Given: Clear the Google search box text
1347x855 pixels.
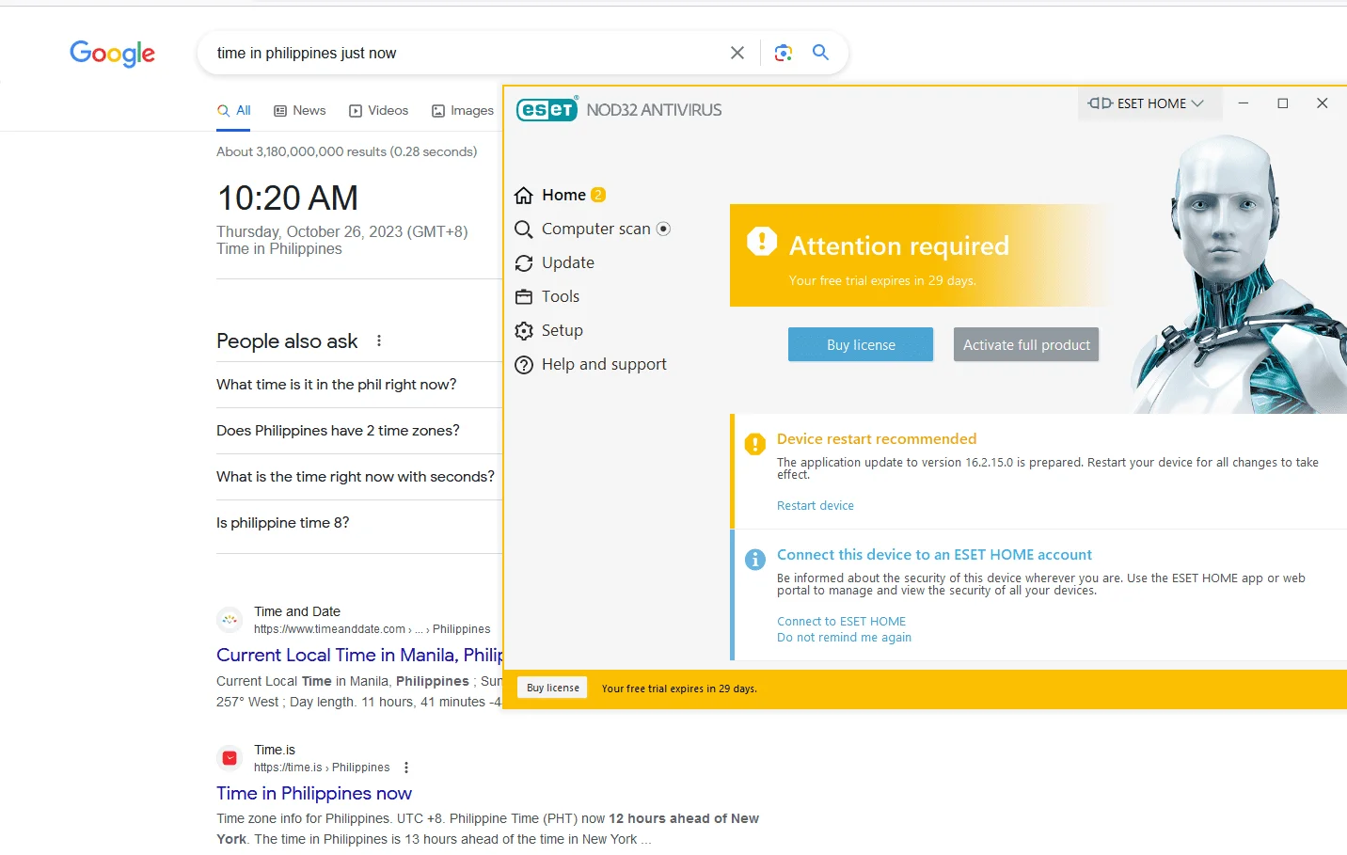Looking at the screenshot, I should tap(737, 53).
